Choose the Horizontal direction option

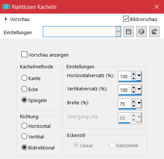[x=24, y=126]
